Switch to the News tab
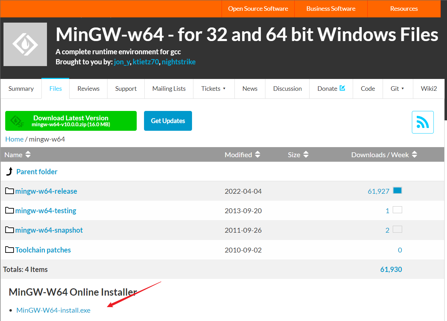 point(250,89)
